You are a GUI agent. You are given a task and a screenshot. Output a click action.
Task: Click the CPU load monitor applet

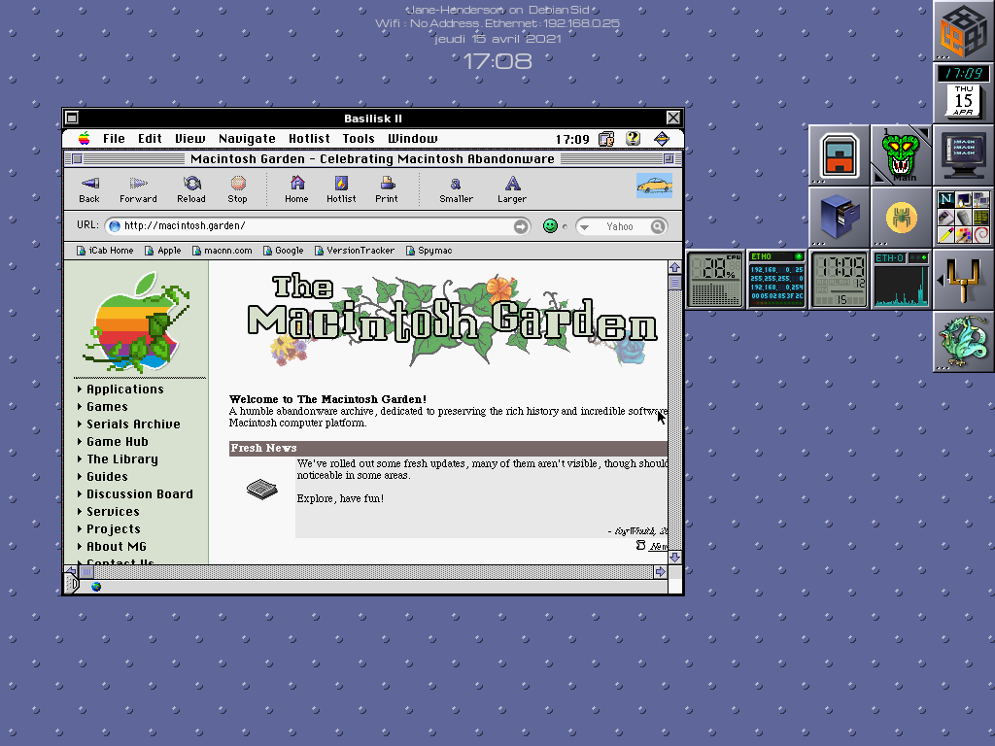[715, 280]
